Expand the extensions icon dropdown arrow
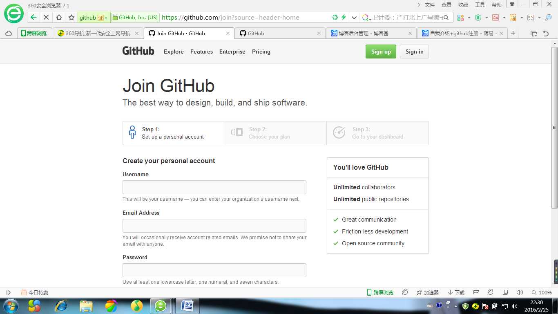Image resolution: width=558 pixels, height=314 pixels. 469,18
